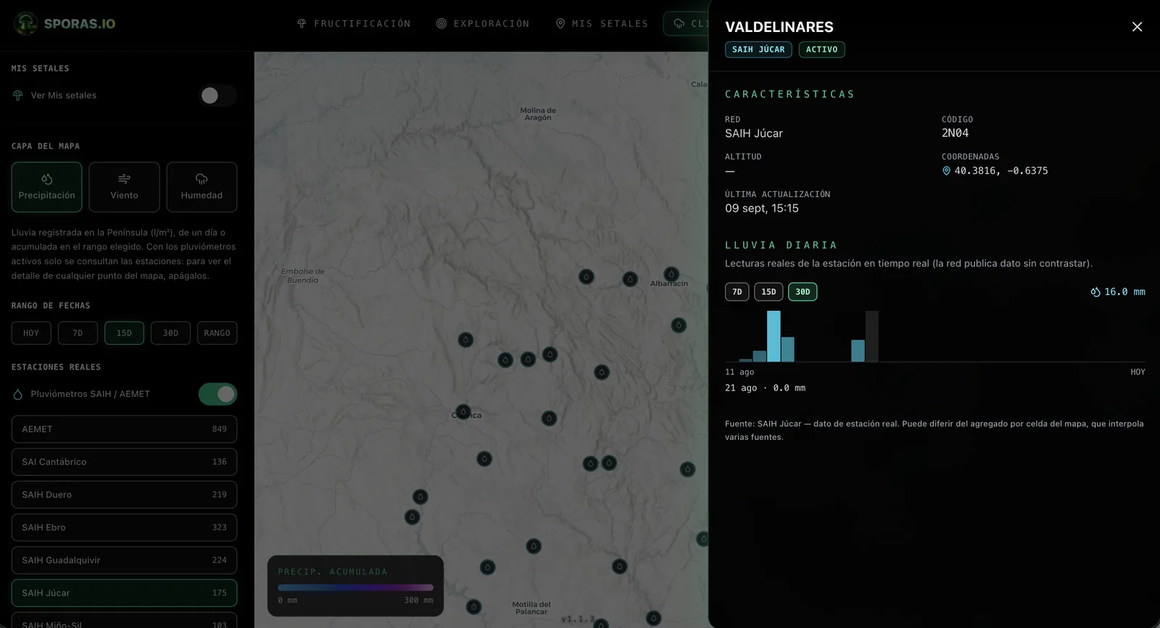
Task: Click the station marker on Cuenca
Action: click(463, 411)
